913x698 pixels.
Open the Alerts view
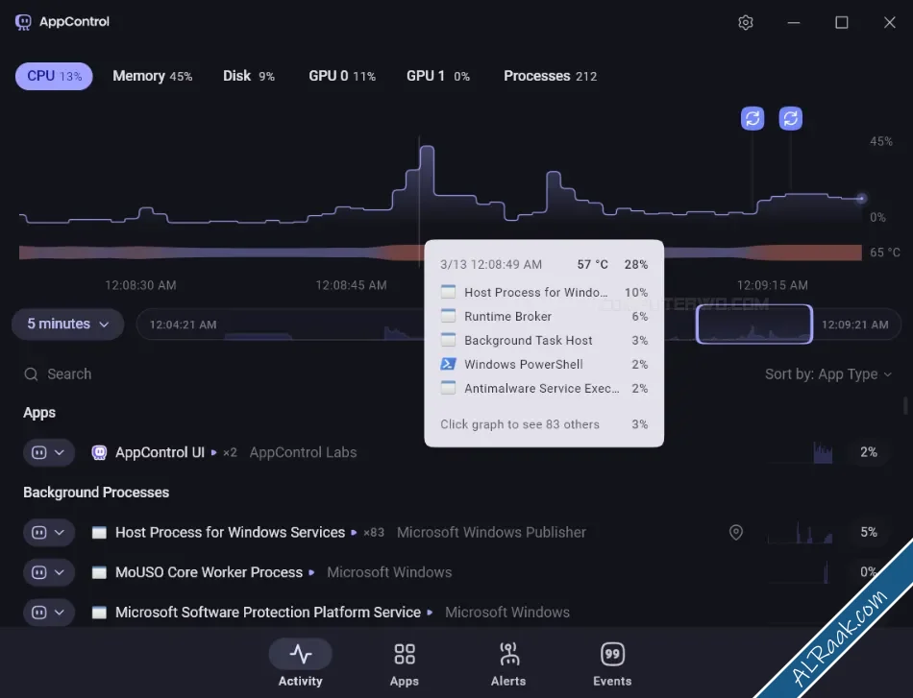pyautogui.click(x=508, y=663)
